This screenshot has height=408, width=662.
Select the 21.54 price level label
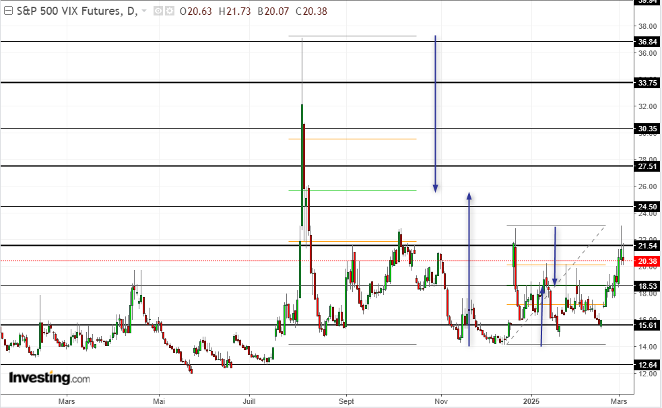click(647, 246)
